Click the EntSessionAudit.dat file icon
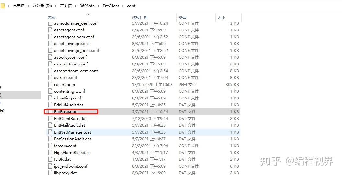Image resolution: width=342 pixels, height=175 pixels. tap(50, 139)
